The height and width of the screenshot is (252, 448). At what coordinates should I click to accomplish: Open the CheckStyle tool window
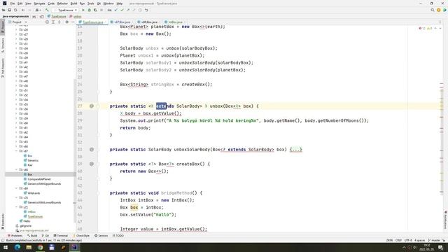81,236
